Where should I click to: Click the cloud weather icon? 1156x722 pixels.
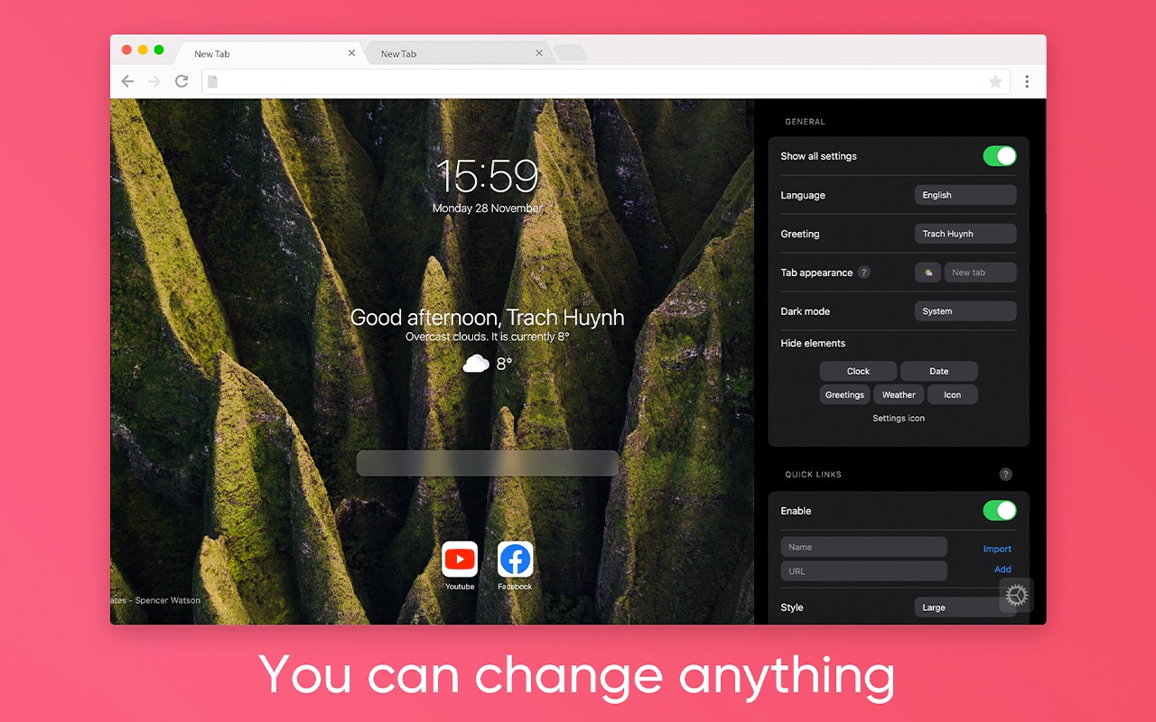[x=476, y=364]
